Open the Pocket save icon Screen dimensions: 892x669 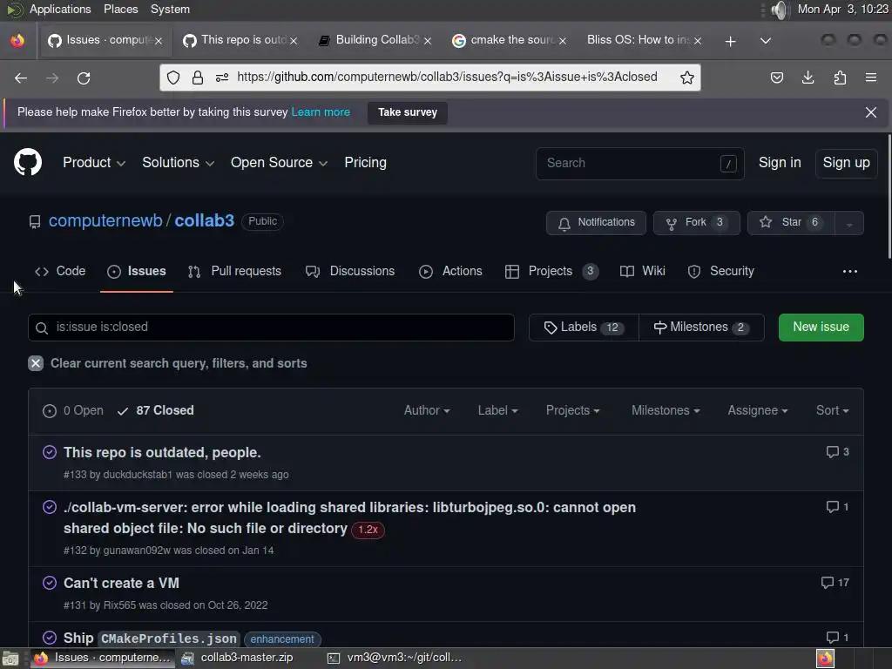tap(776, 78)
